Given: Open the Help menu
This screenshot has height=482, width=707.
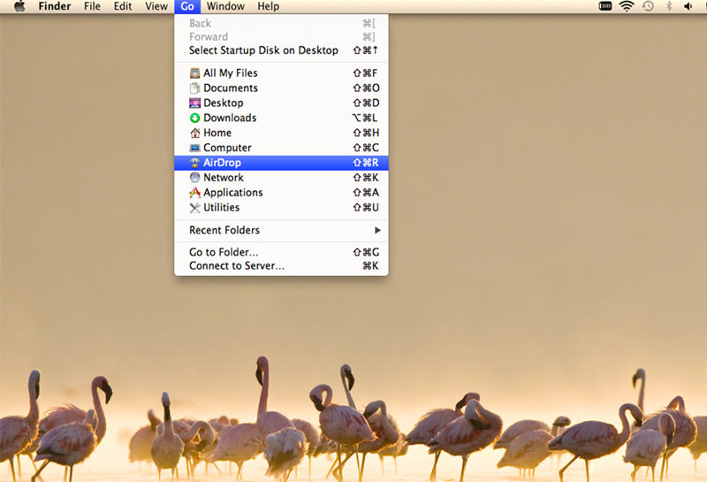Looking at the screenshot, I should pyautogui.click(x=269, y=6).
